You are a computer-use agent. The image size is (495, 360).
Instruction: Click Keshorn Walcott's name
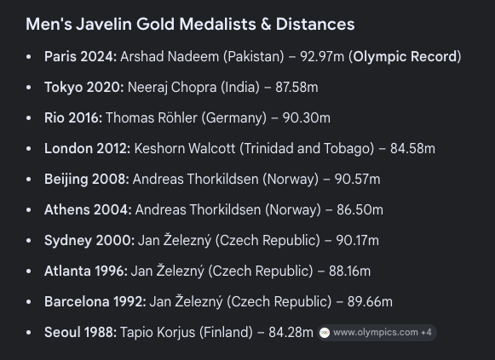[x=185, y=148]
